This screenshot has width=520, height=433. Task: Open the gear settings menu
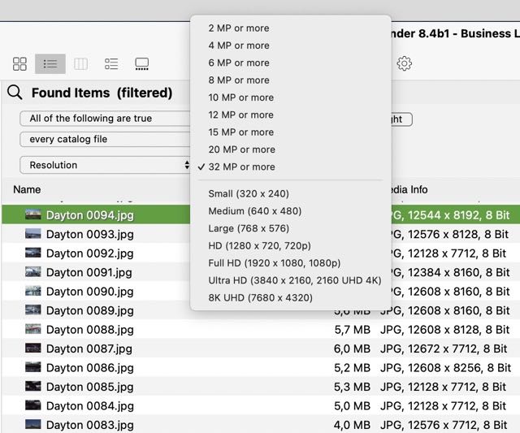click(404, 63)
